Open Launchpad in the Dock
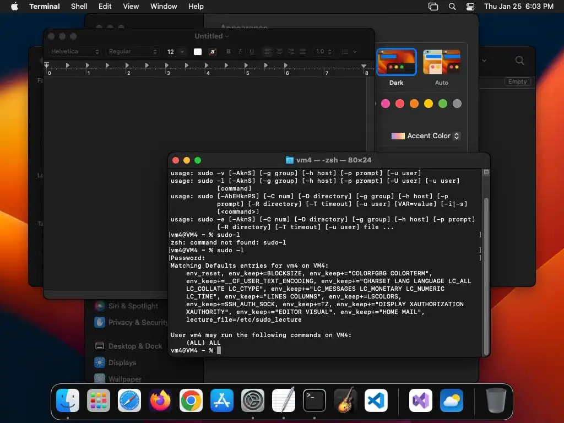Viewport: 564px width, 423px height. pyautogui.click(x=99, y=400)
